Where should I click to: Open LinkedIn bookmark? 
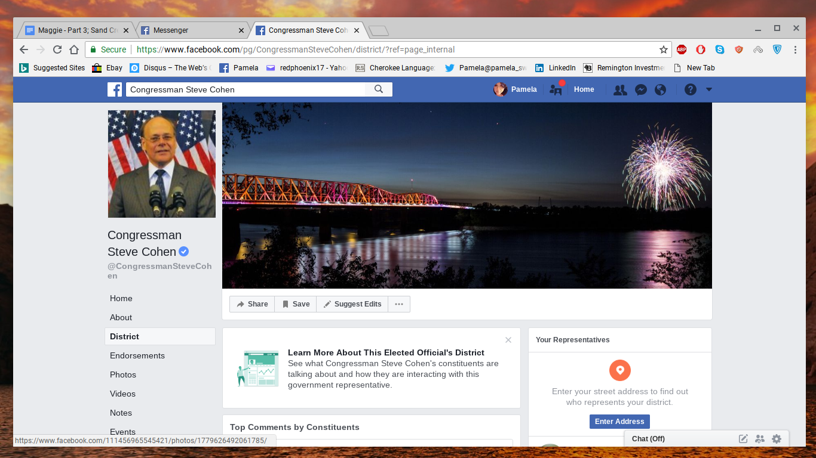coord(555,68)
